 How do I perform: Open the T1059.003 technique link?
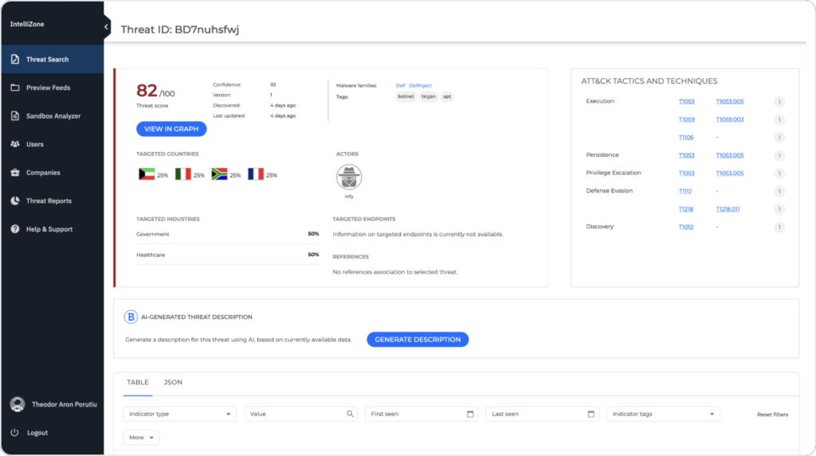click(729, 119)
